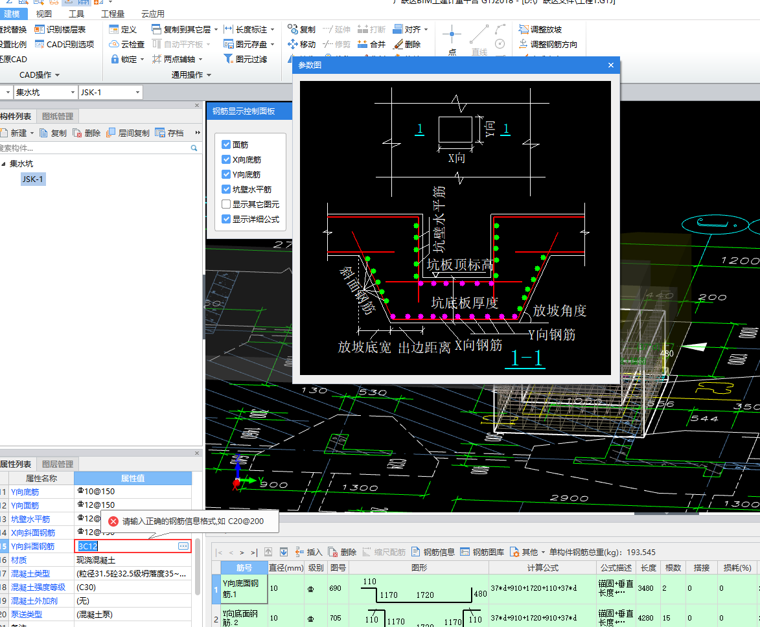Select the 移动 move tool
The image size is (760, 627).
[301, 44]
